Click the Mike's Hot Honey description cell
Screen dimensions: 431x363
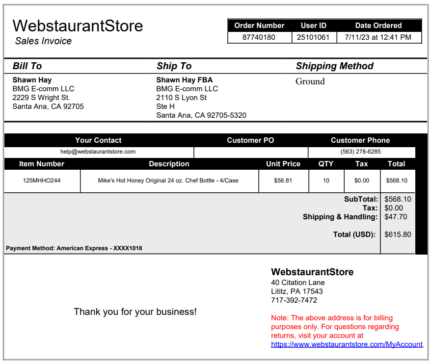click(x=168, y=181)
